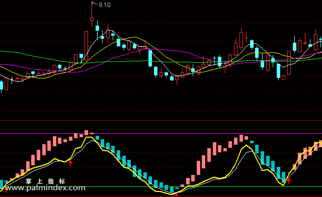Select the highest pink histogram bar of the first wave
Viewport: 322px width, 197px height.
[86, 133]
